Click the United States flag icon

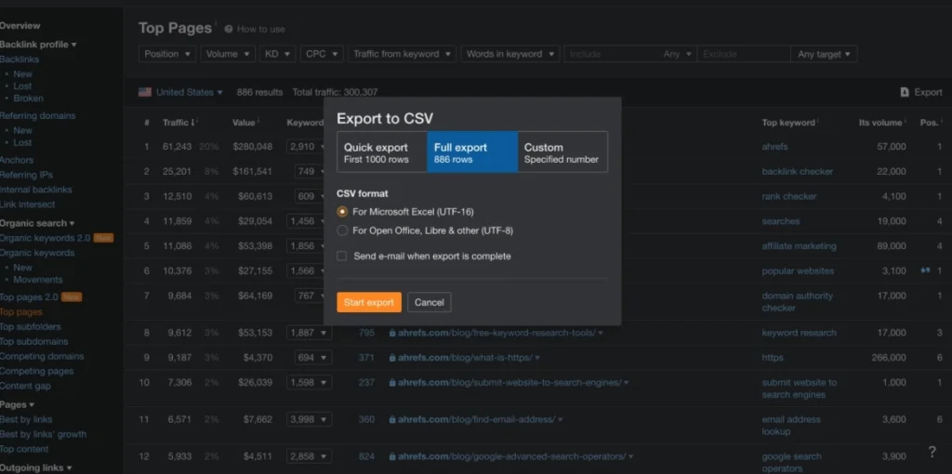point(145,92)
